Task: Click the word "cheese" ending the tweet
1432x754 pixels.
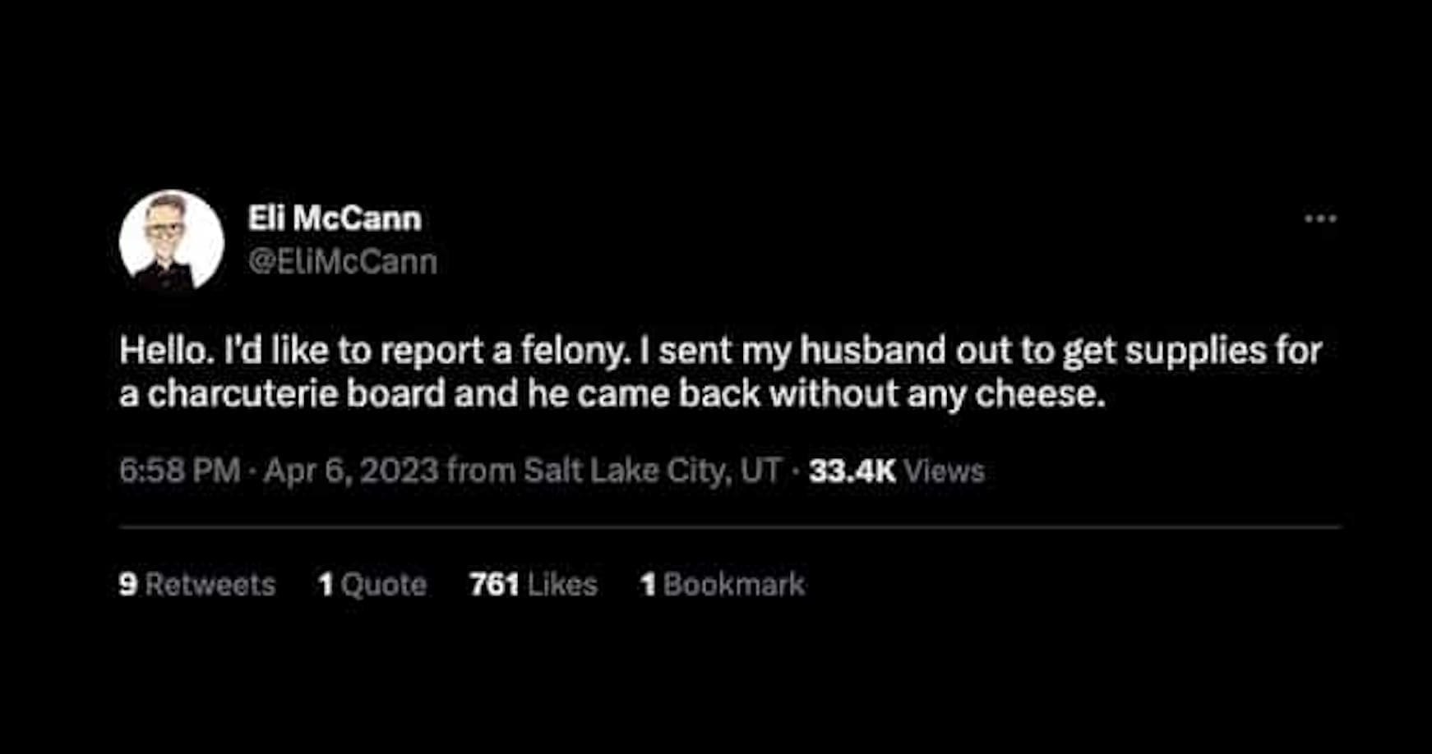Action: [1039, 394]
